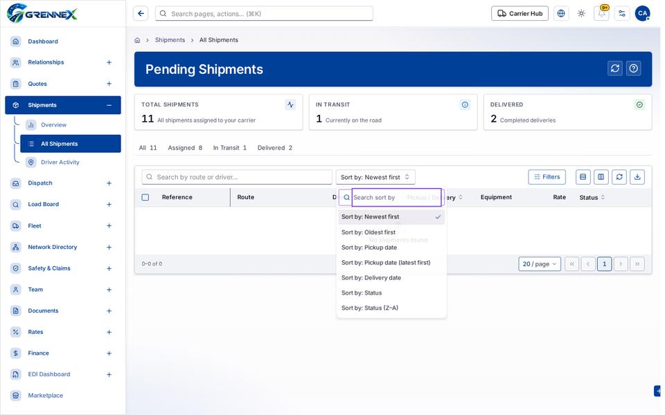Open the Sort by: Newest first dropdown
The width and height of the screenshot is (665, 415).
375,177
